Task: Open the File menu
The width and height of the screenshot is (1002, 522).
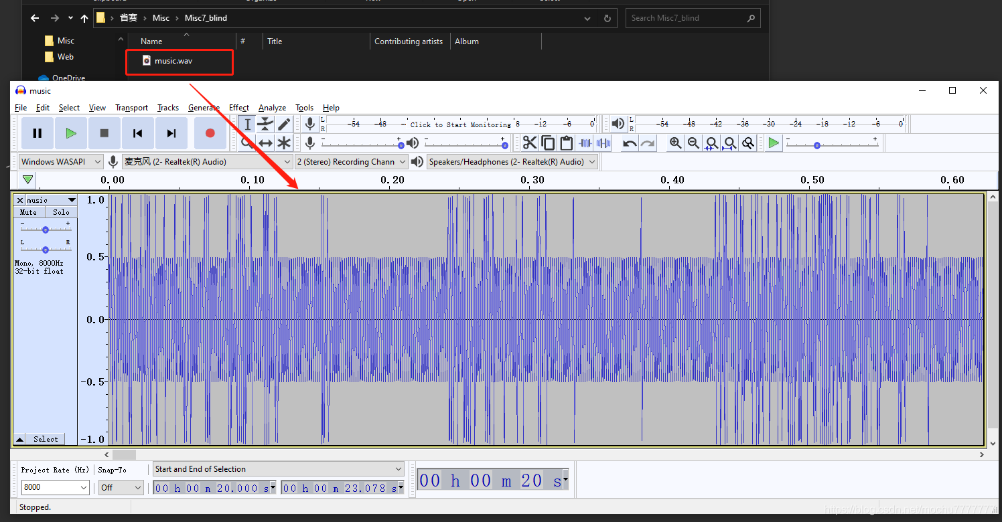Action: 21,108
